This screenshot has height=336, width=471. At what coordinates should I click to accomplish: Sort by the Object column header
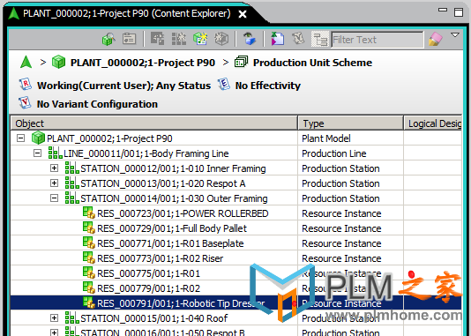point(154,123)
